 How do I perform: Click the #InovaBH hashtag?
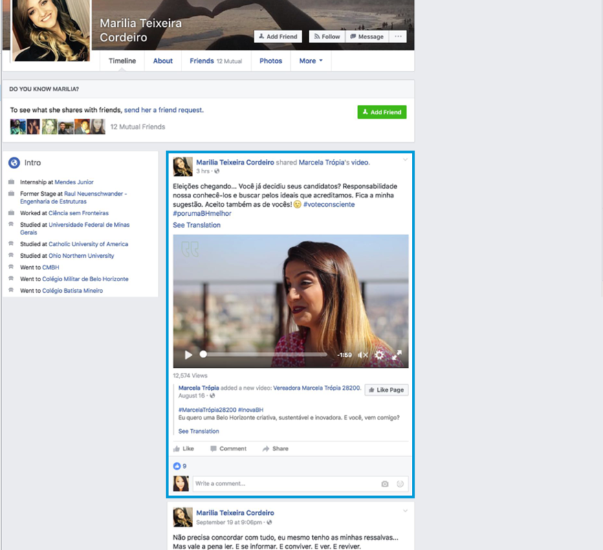(x=251, y=410)
